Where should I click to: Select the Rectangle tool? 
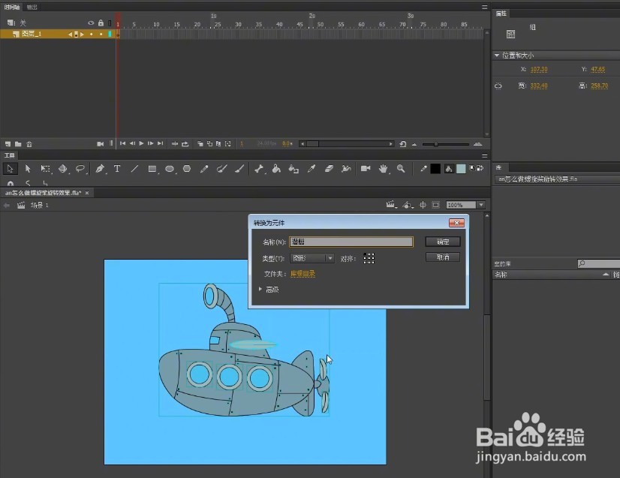pyautogui.click(x=152, y=169)
